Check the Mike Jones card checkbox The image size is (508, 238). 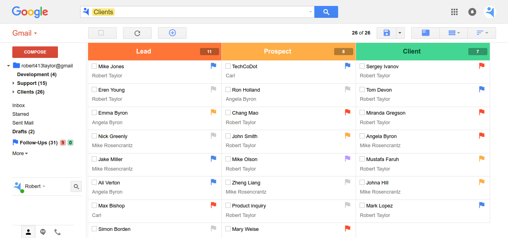pyautogui.click(x=94, y=66)
